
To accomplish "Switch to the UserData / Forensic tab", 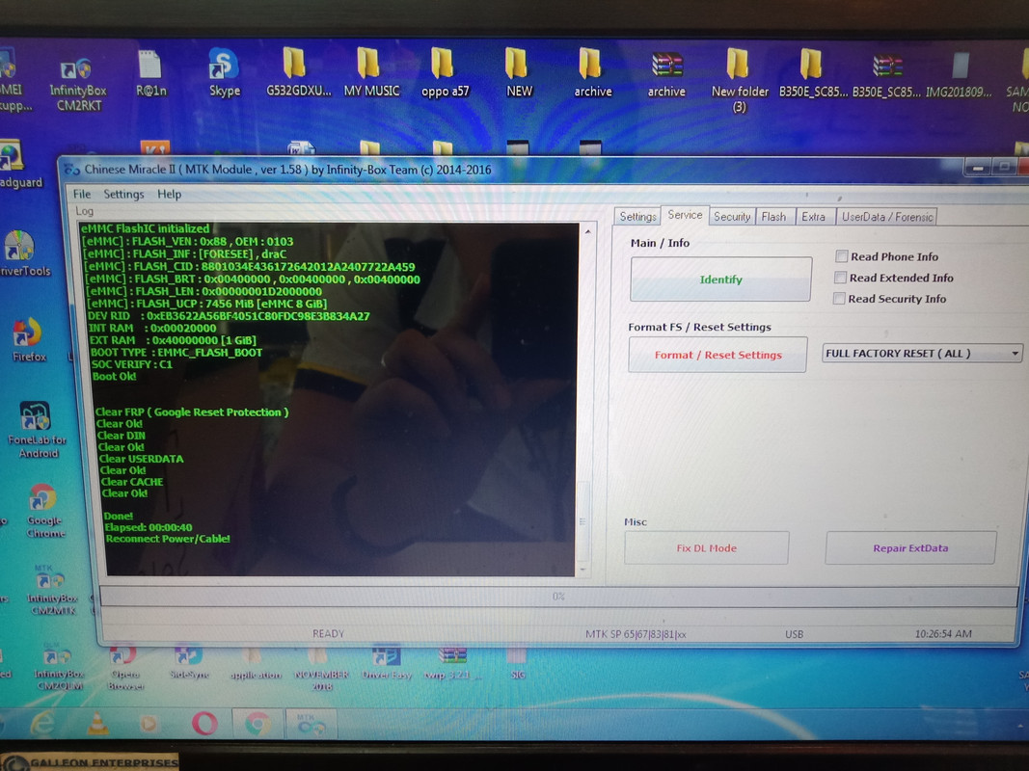I will (887, 216).
